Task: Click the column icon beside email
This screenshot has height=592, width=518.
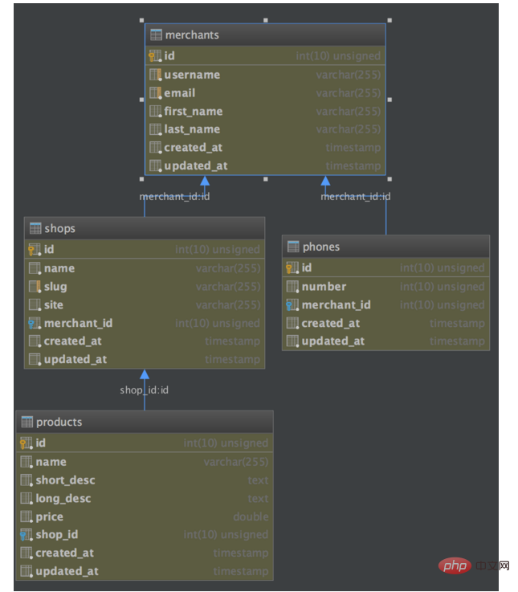Action: 156,93
